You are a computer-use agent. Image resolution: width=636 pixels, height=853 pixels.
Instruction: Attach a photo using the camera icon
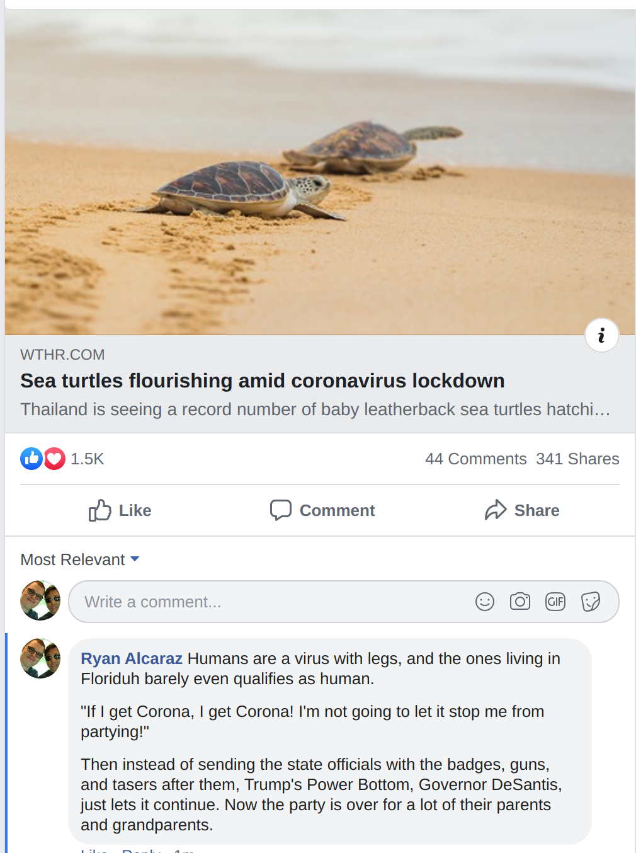pyautogui.click(x=520, y=602)
